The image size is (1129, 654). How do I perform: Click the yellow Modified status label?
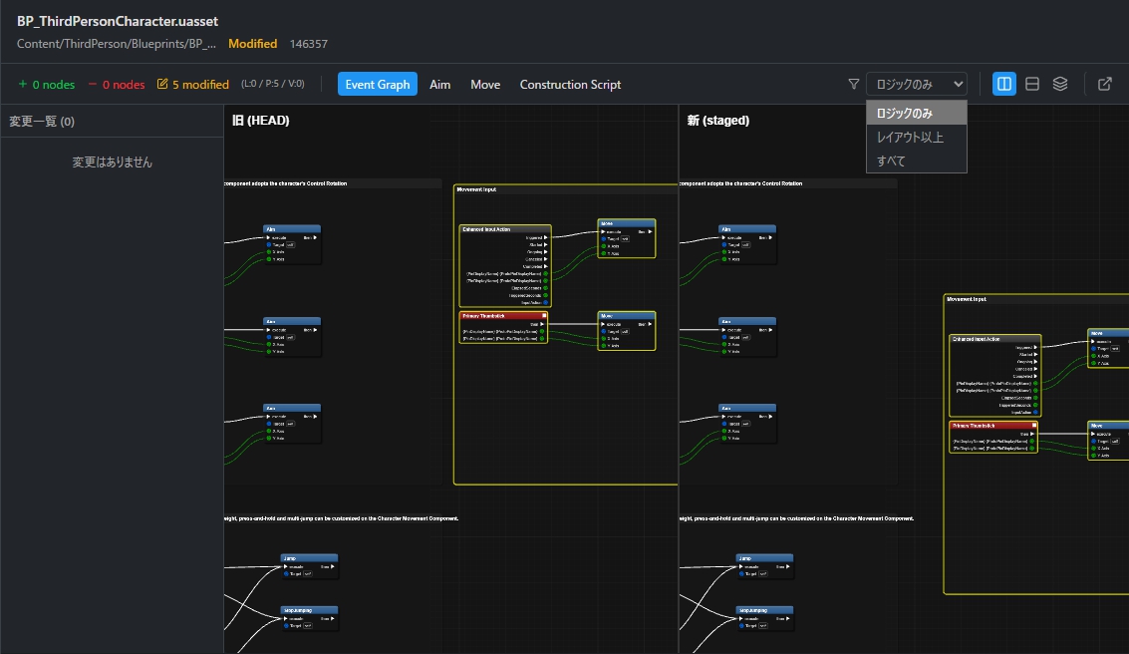coord(252,44)
